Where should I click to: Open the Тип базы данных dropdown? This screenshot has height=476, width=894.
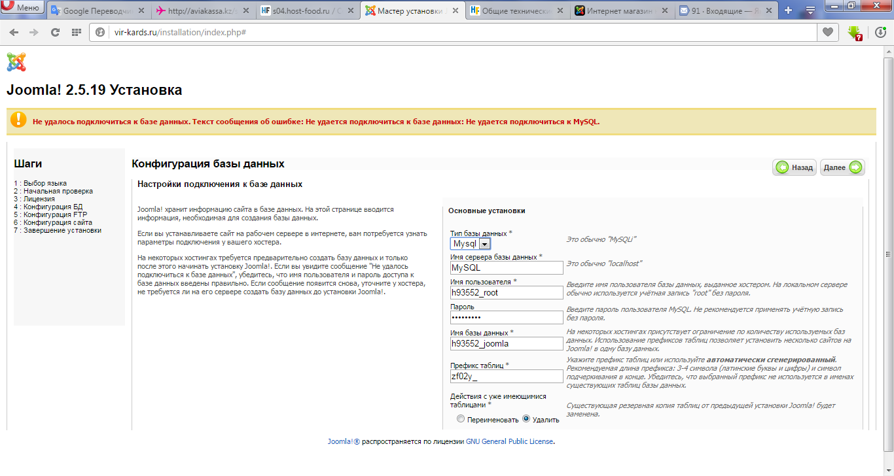[471, 244]
